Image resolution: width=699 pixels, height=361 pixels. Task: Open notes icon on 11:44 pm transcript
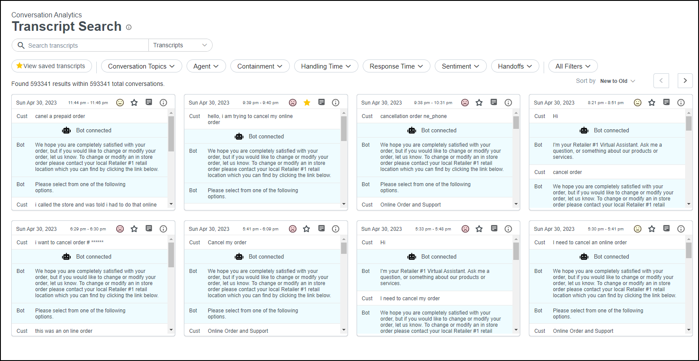tap(149, 102)
